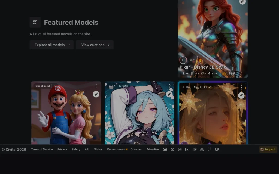
Task: Click the remix brush icon on blue-haired anime card
Action: click(169, 94)
